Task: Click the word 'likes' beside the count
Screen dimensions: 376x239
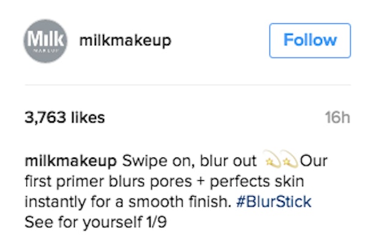Action: tap(88, 117)
